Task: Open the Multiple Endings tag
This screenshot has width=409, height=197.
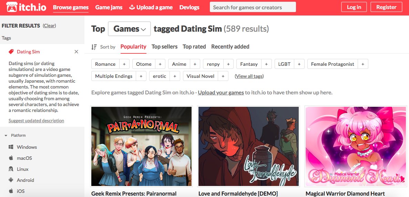Action: point(114,76)
